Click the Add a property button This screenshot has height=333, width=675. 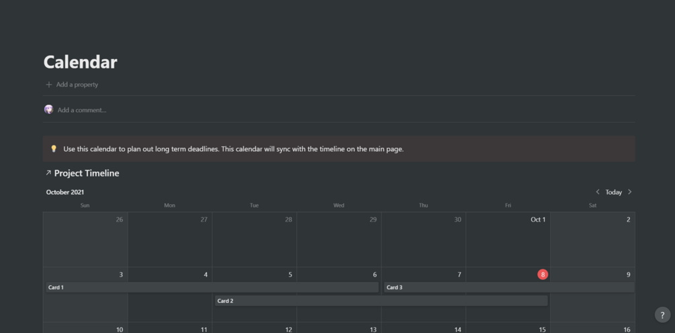click(77, 85)
